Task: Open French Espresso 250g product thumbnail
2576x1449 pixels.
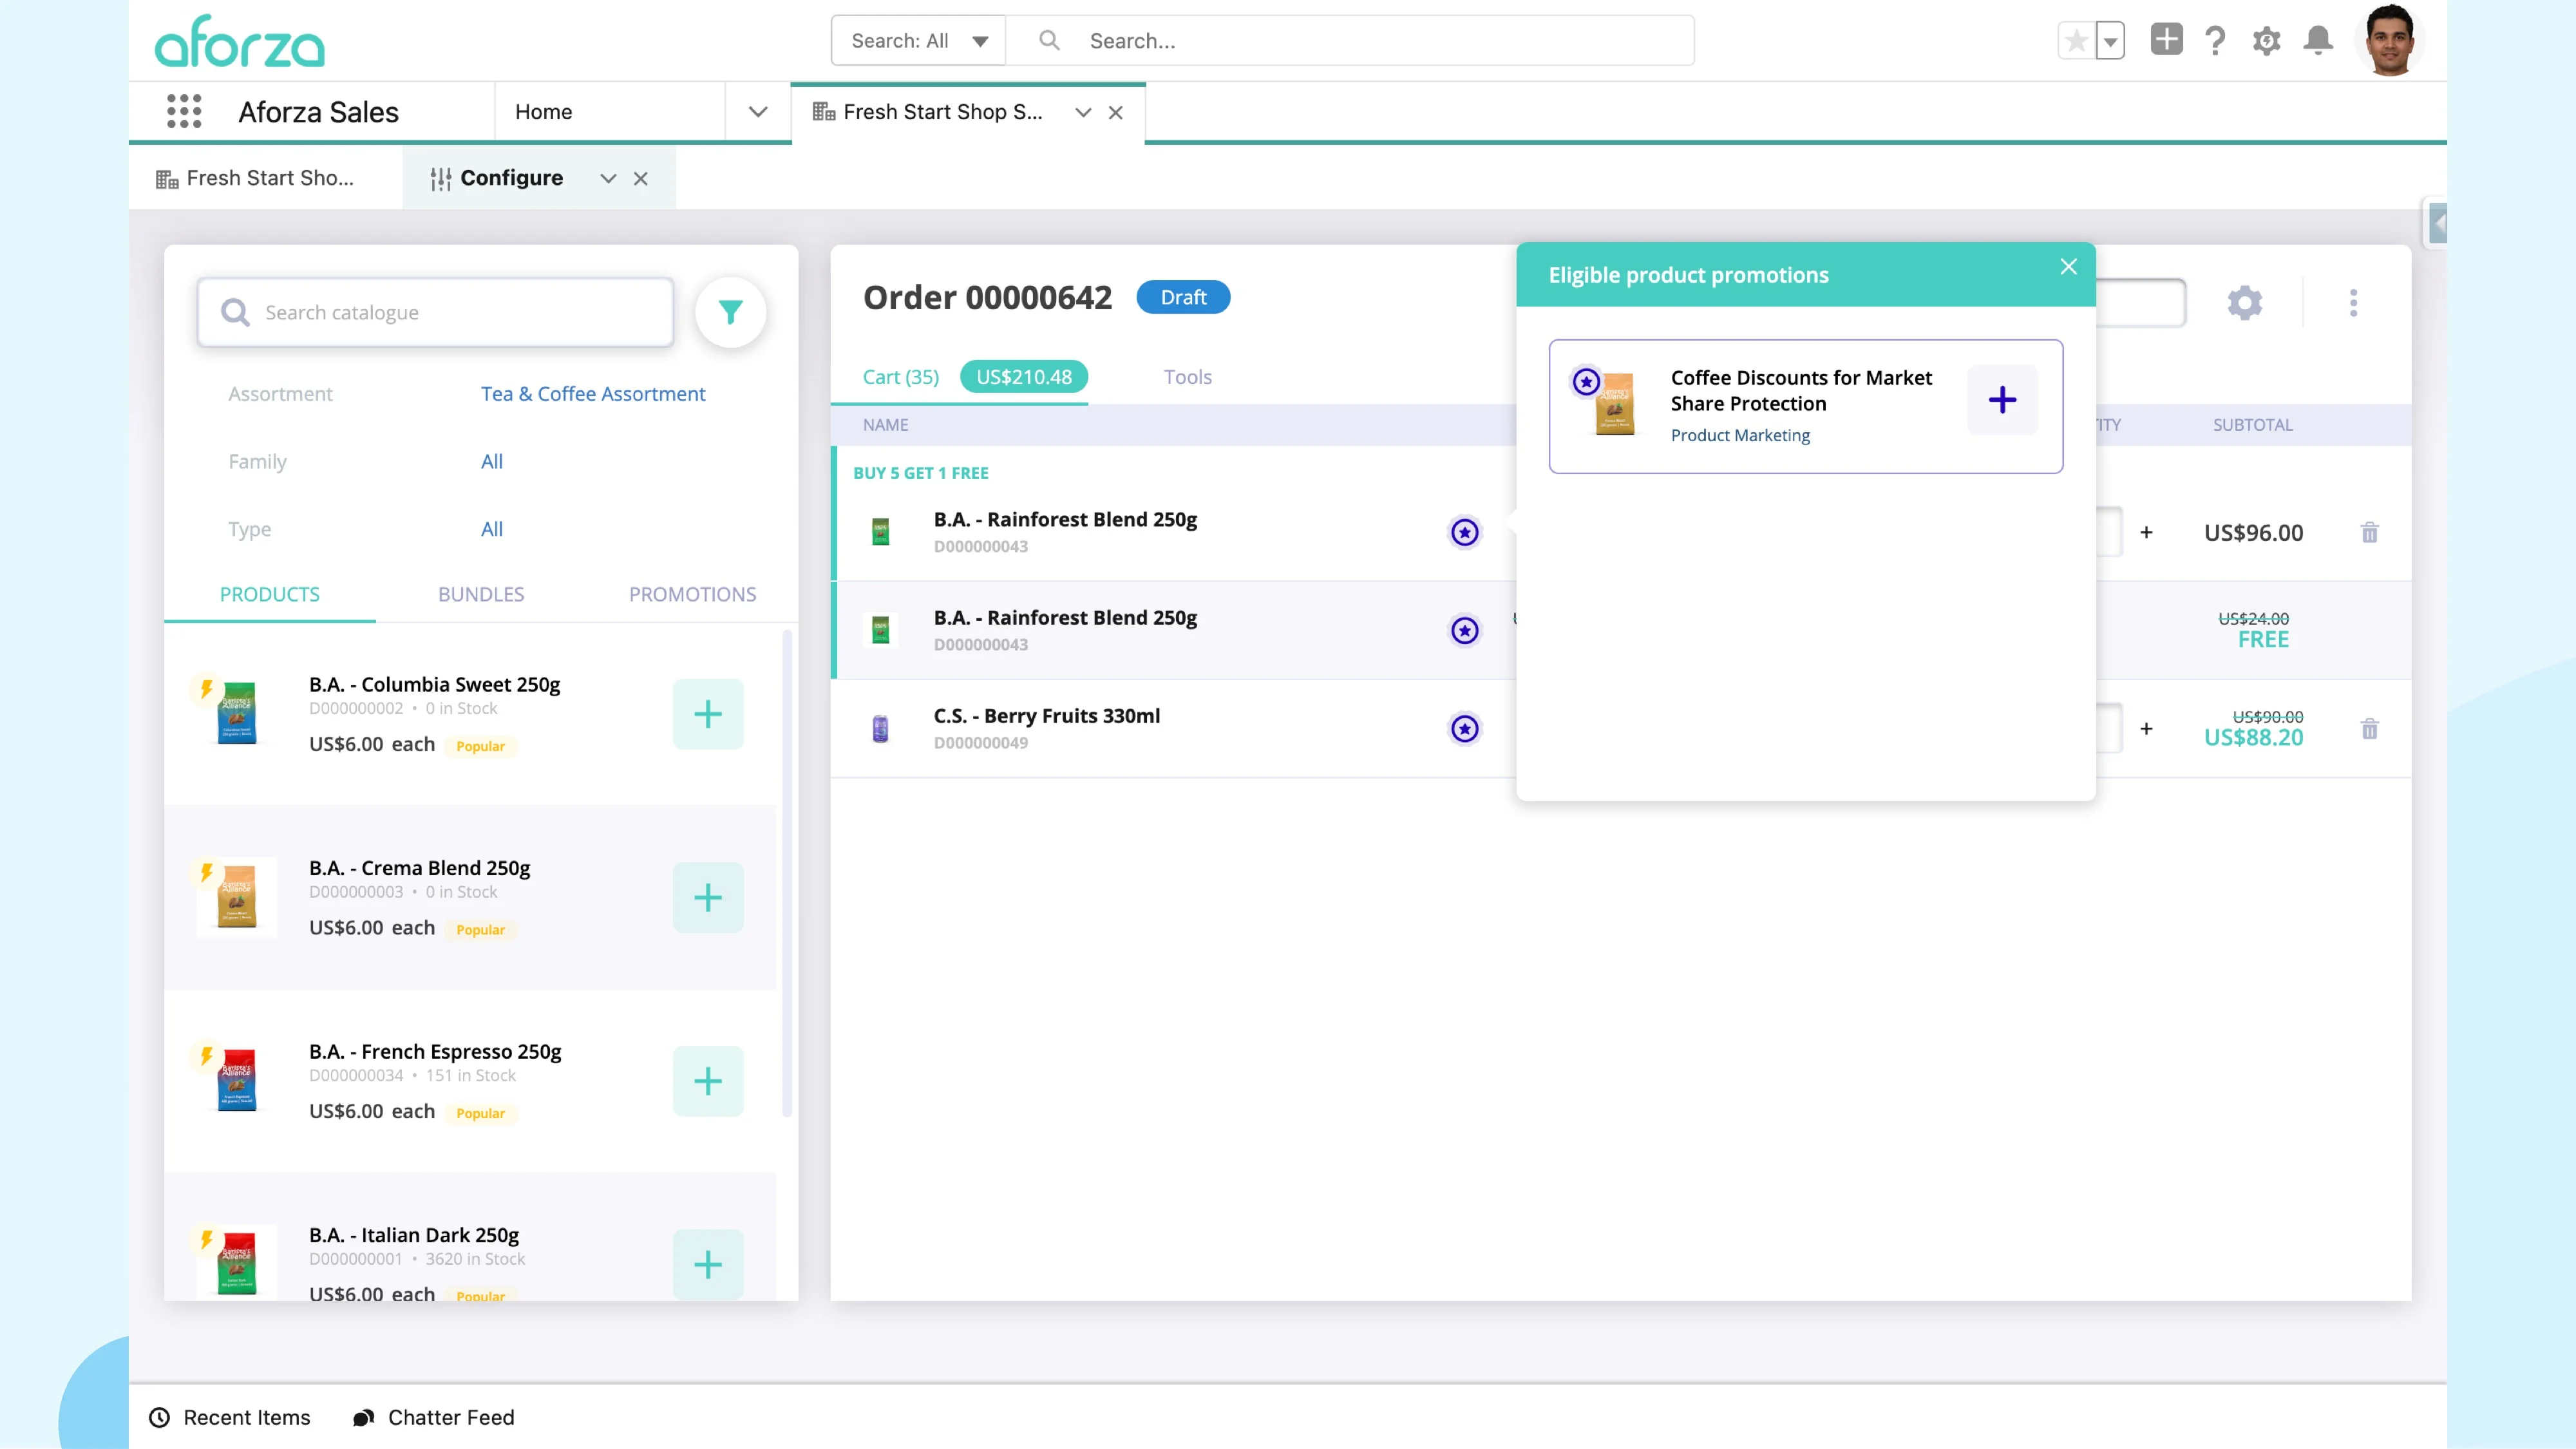Action: click(237, 1080)
